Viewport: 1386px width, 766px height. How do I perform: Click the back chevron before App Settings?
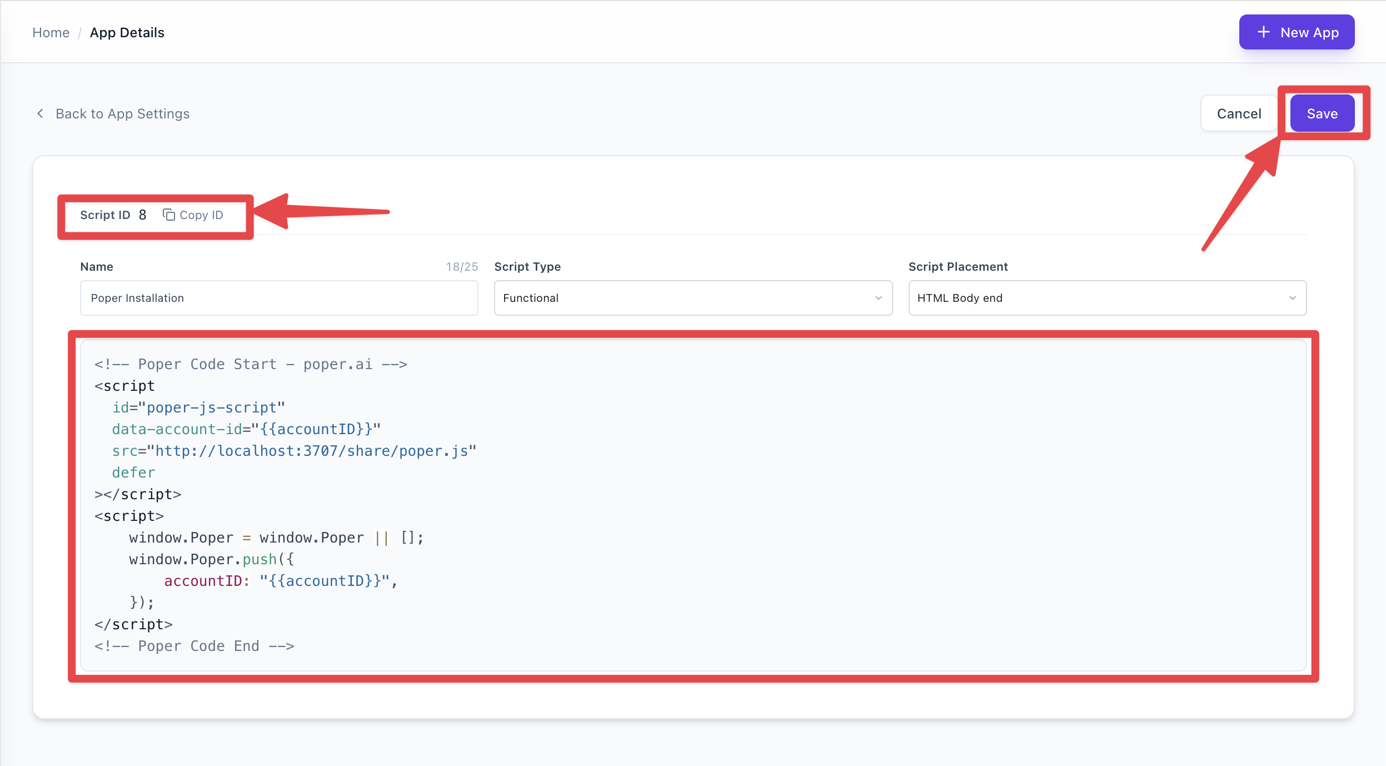coord(41,113)
